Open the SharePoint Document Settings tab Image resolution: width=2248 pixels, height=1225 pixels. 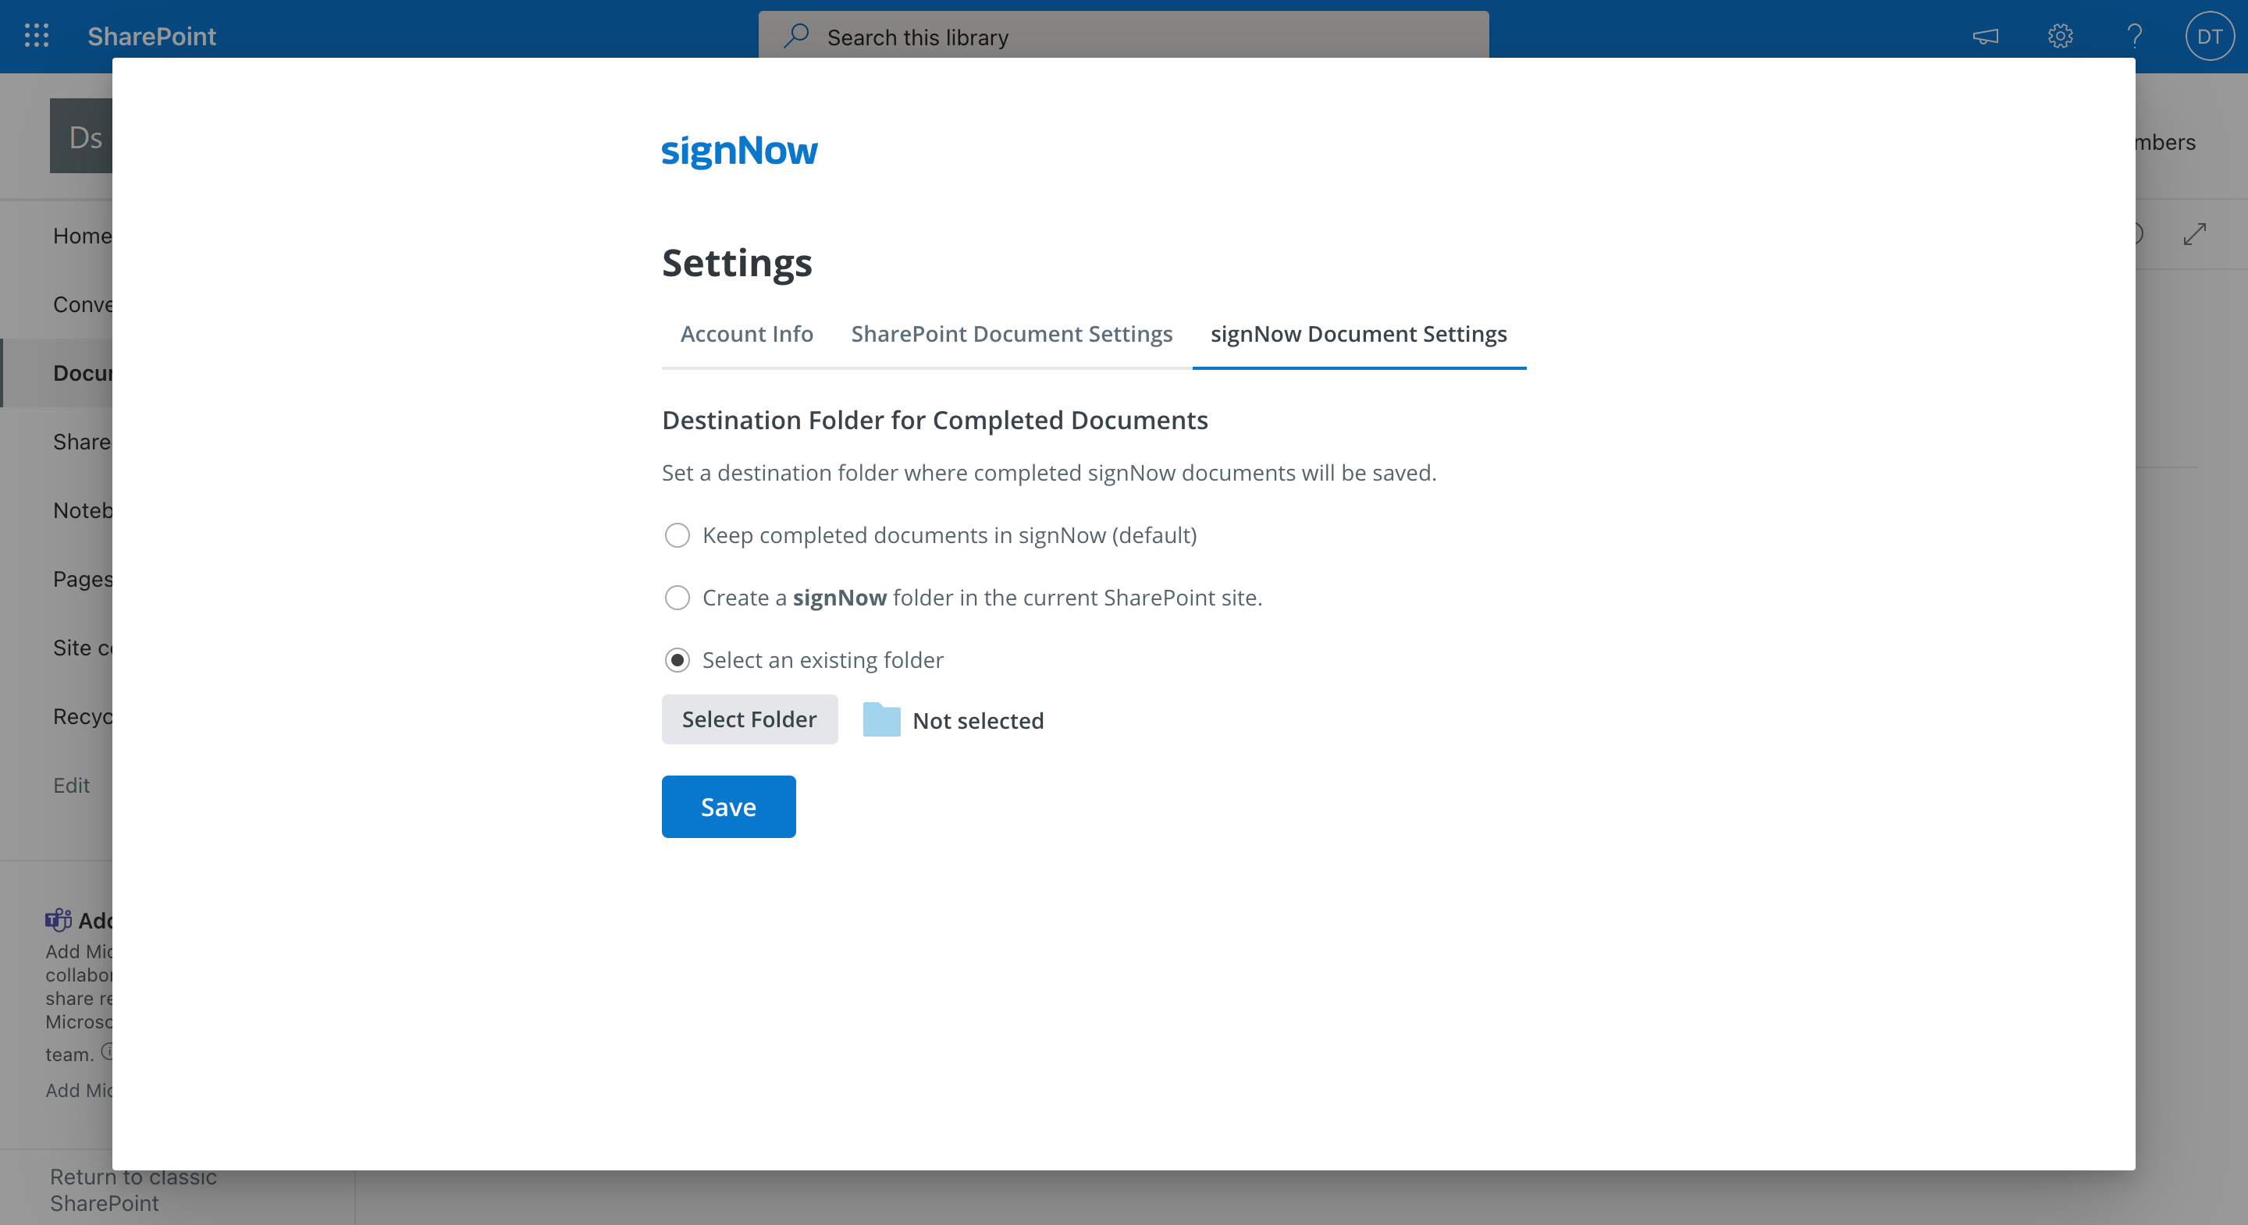(x=1012, y=333)
